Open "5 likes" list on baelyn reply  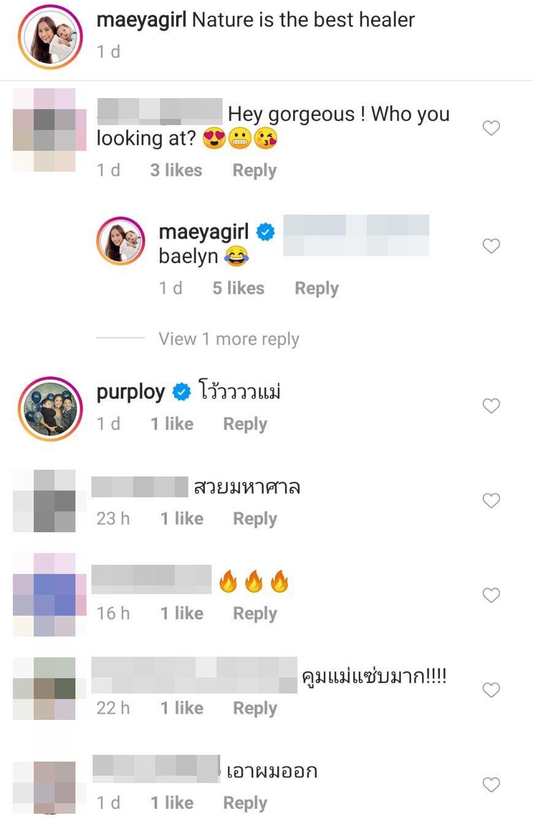(238, 288)
